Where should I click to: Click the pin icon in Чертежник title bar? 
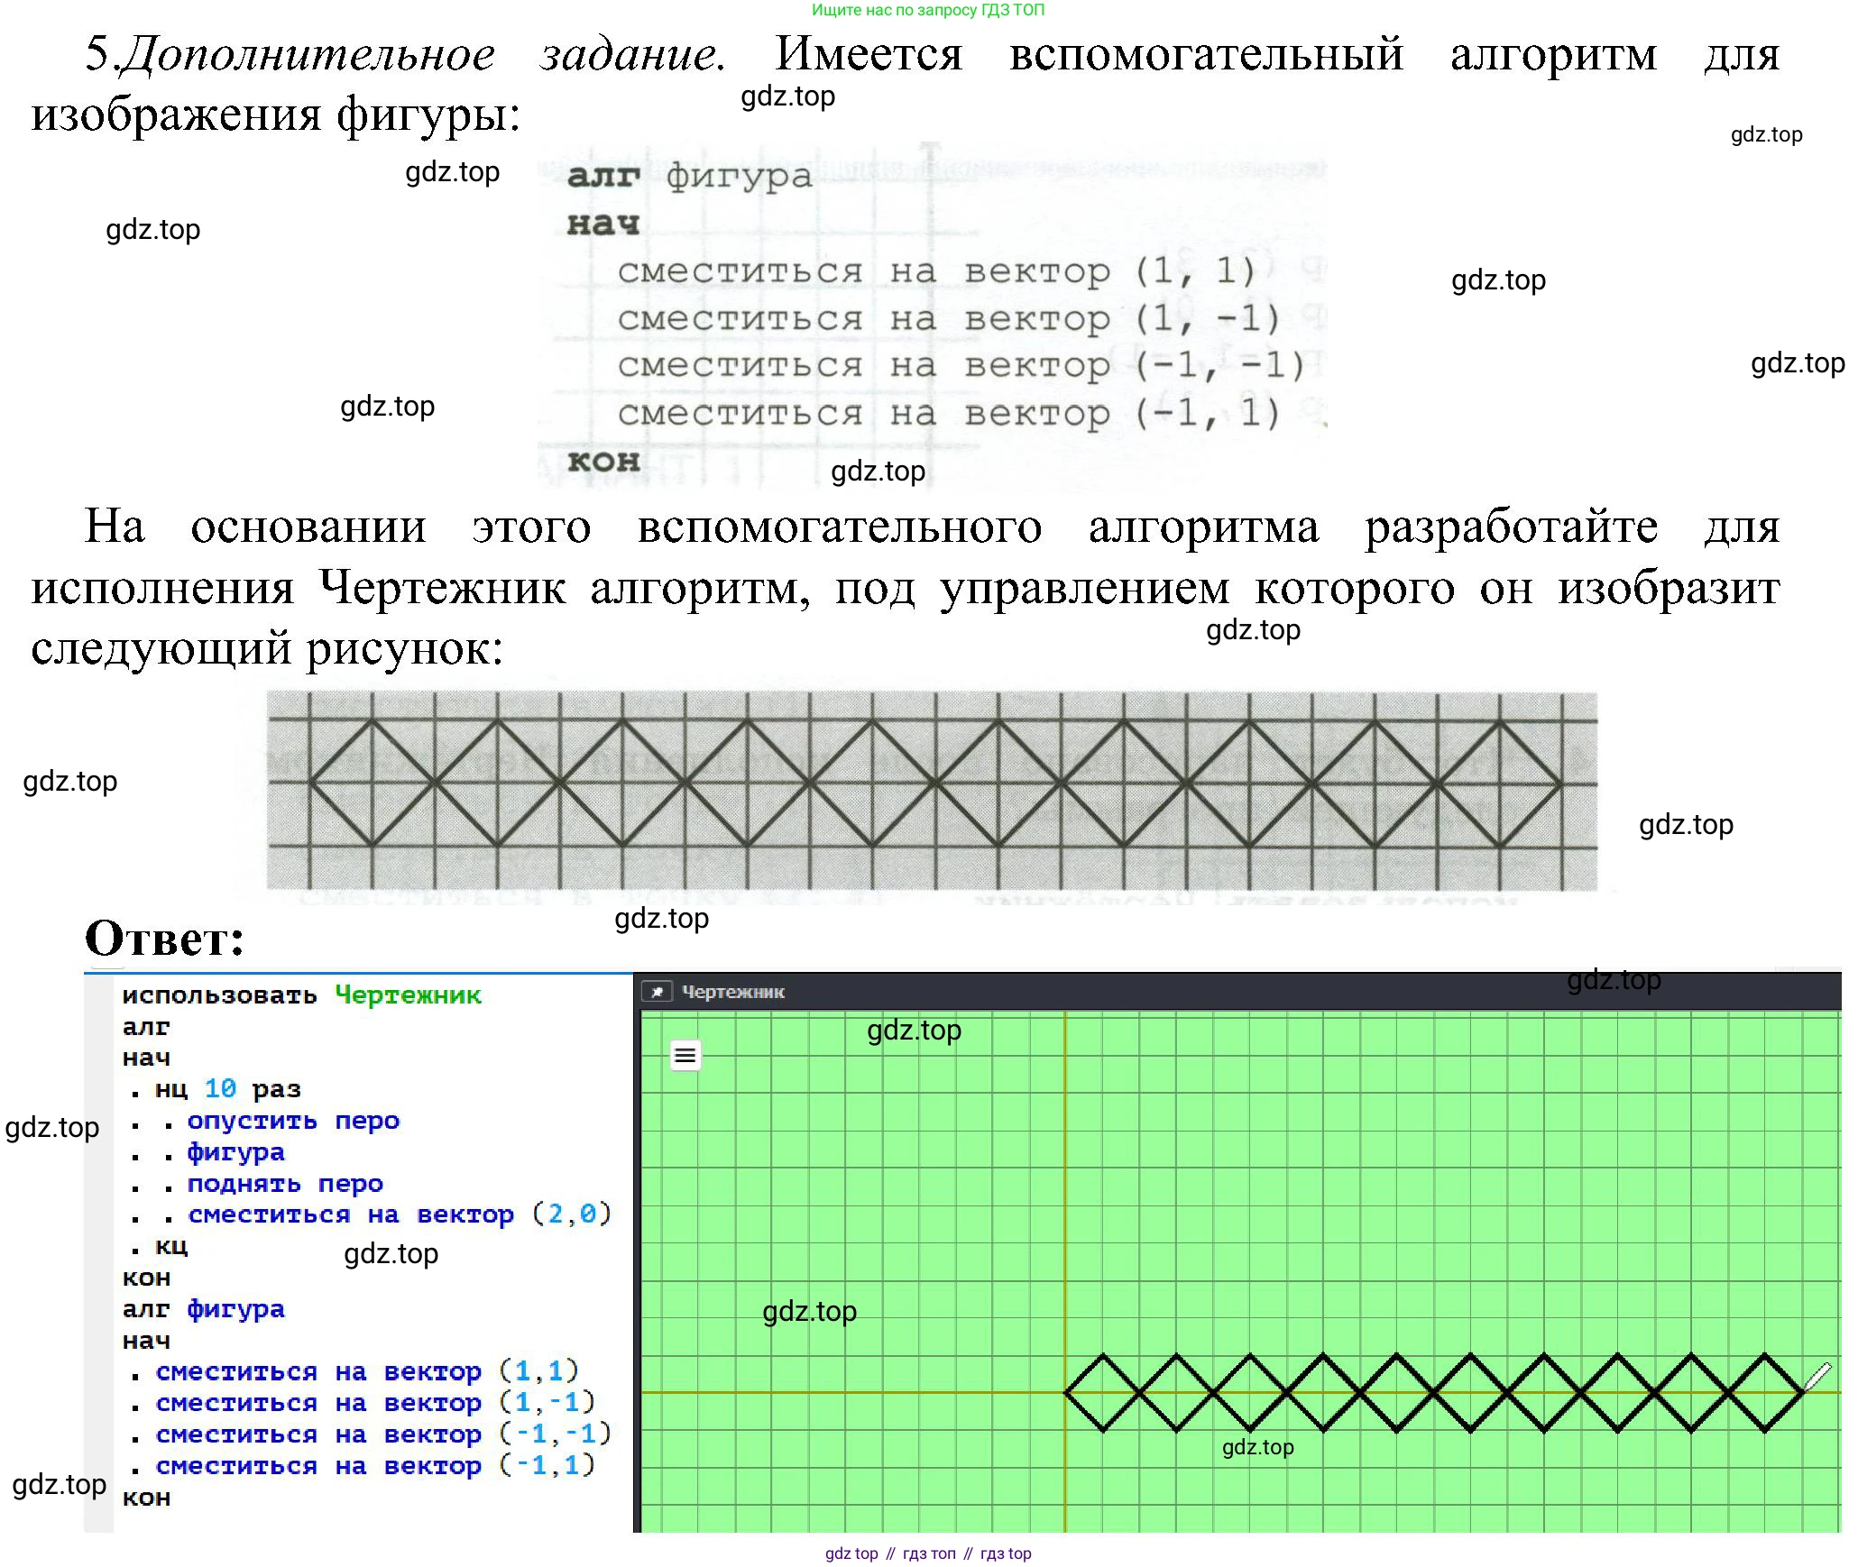tap(657, 992)
